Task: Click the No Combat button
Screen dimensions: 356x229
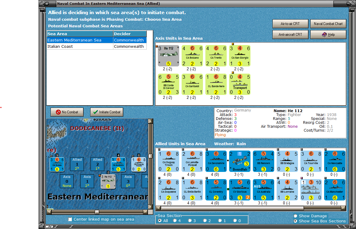Action: point(67,112)
